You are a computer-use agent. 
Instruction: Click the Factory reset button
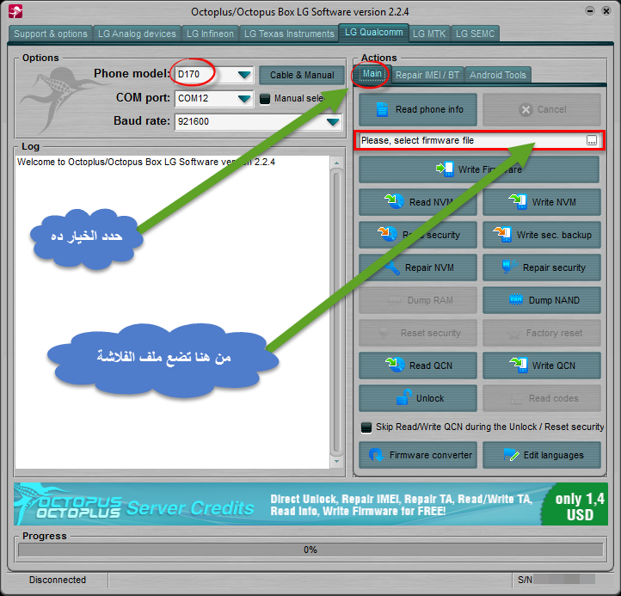click(x=542, y=333)
